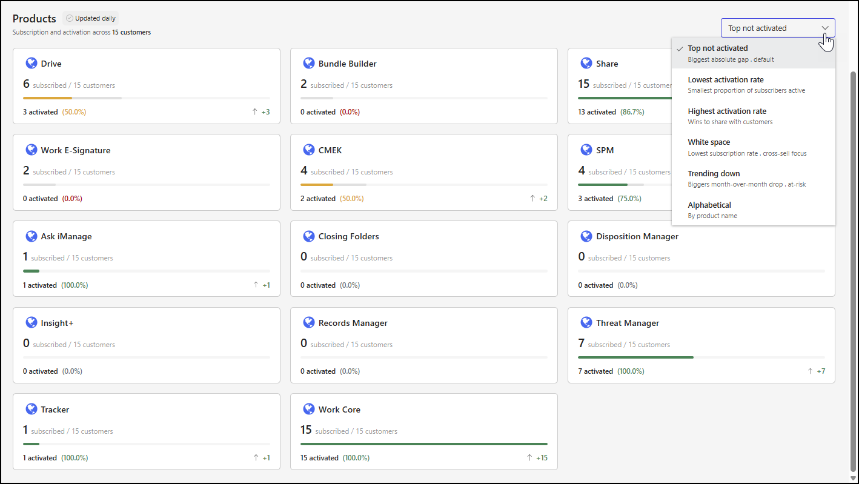
Task: Click the Updated daily checkmark icon
Action: click(70, 18)
